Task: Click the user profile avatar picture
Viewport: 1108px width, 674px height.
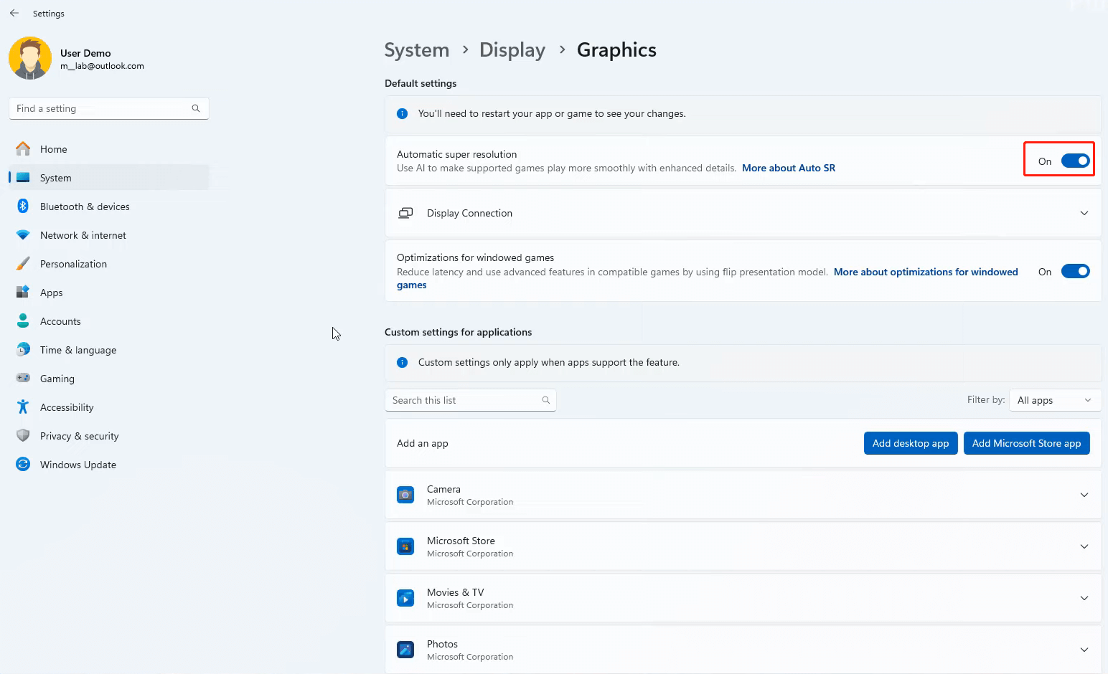Action: tap(30, 58)
